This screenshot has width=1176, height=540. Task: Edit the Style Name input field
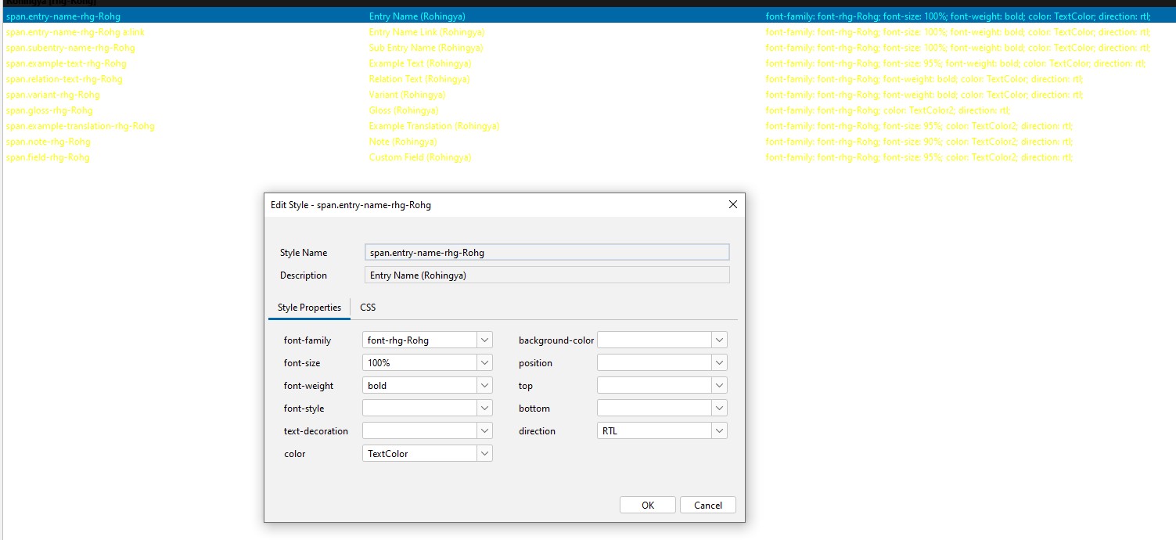coord(545,251)
